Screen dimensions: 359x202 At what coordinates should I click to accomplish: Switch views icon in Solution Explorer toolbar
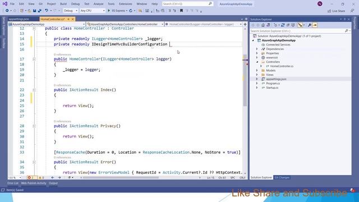coord(268,25)
